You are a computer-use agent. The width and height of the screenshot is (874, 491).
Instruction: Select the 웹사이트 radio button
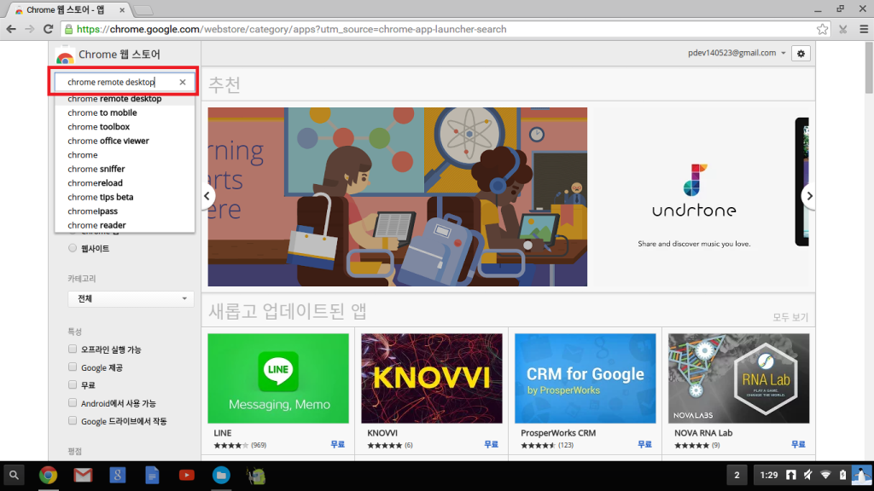pos(73,248)
